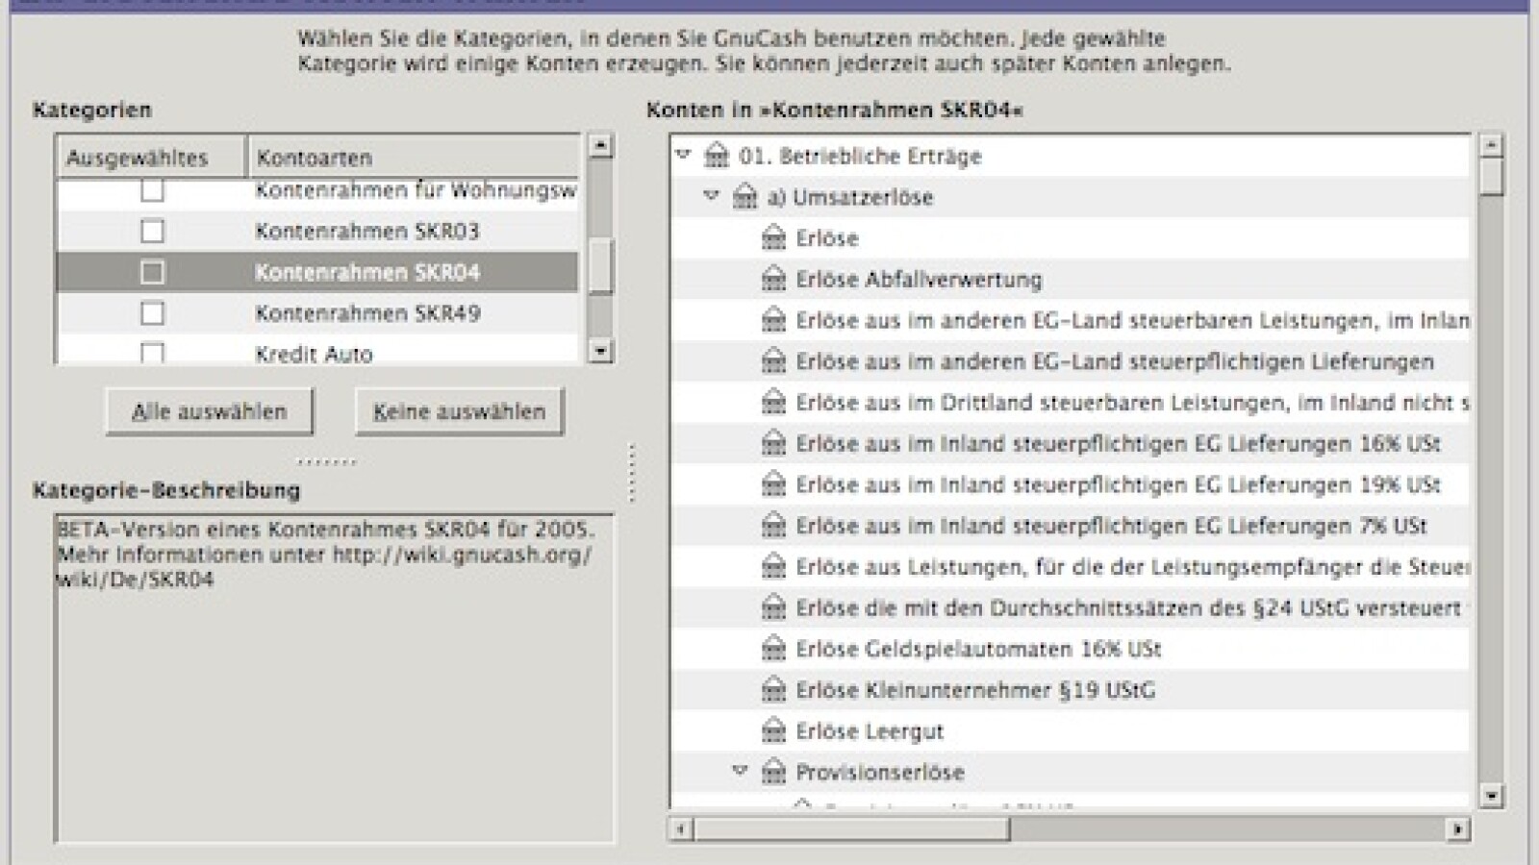Screen dimensions: 1539x865
Task: Click the right arrow of the horizontal accounts scrollbar
Action: (x=1459, y=828)
